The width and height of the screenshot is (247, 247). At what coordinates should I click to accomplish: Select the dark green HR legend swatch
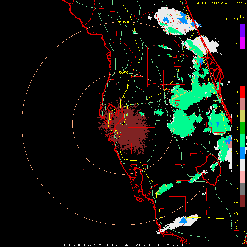click(x=242, y=128)
